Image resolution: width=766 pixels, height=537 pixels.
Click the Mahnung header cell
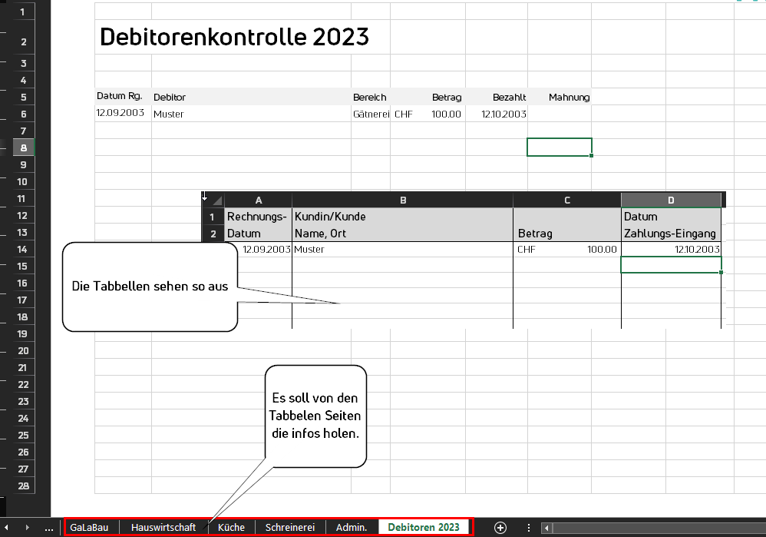pos(560,97)
